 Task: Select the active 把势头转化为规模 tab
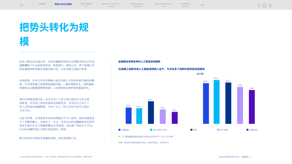coord(63,4)
